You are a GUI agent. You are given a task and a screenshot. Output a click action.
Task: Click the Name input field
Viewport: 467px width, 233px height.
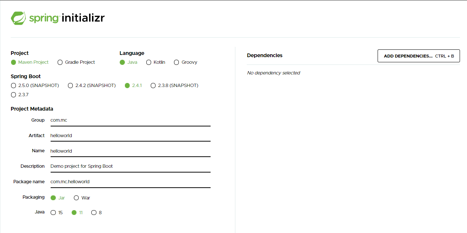130,151
